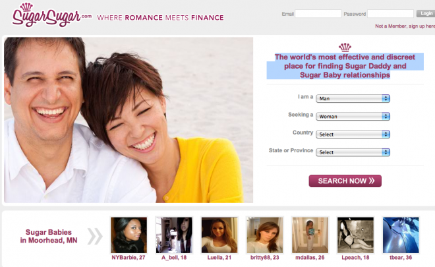The height and width of the screenshot is (267, 435).
Task: Open NYBarbie's profile thumbnail
Action: coord(129,235)
